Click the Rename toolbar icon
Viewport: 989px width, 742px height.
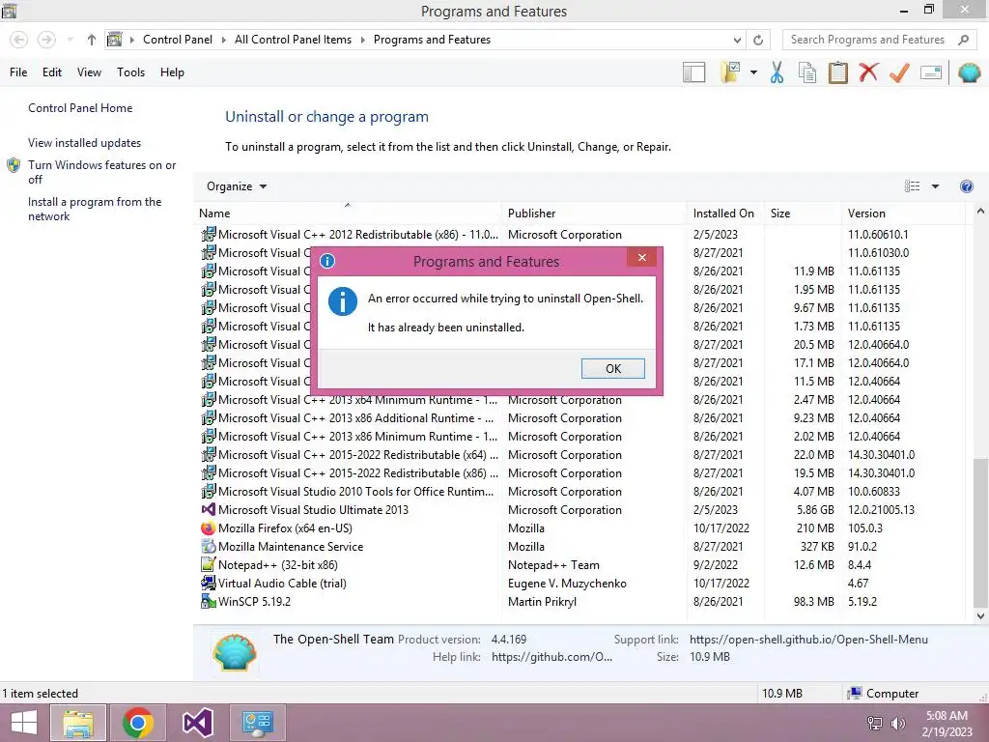[931, 72]
